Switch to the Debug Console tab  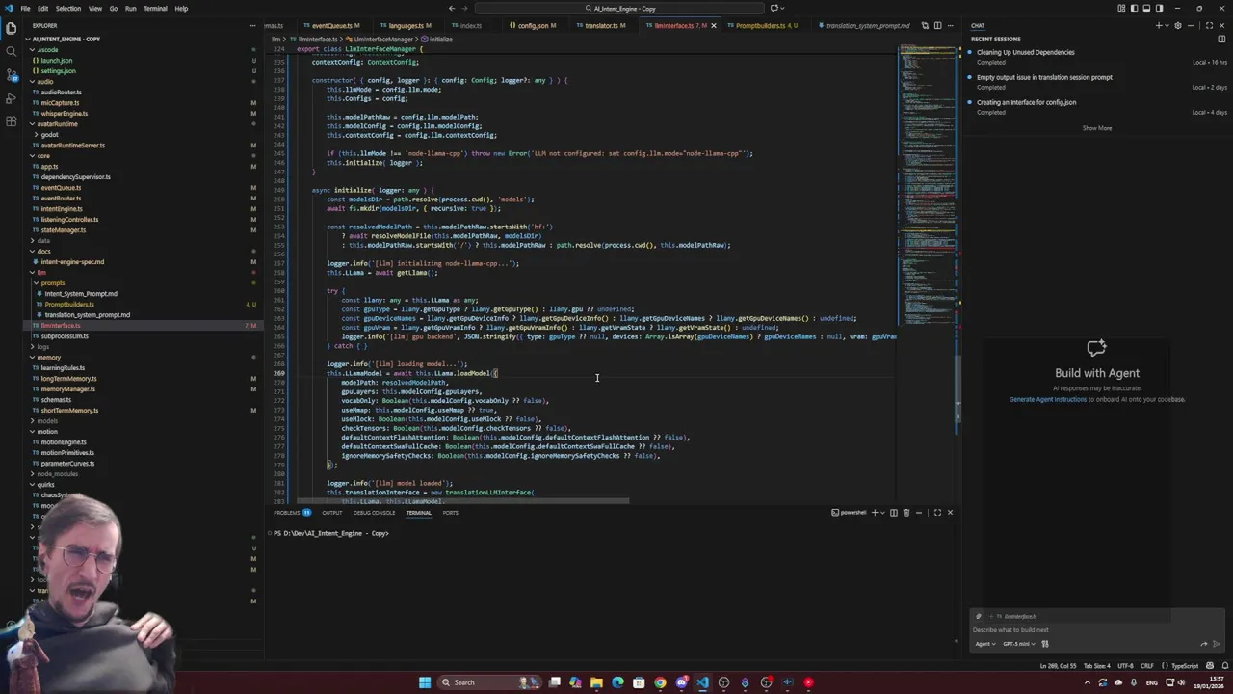(374, 513)
